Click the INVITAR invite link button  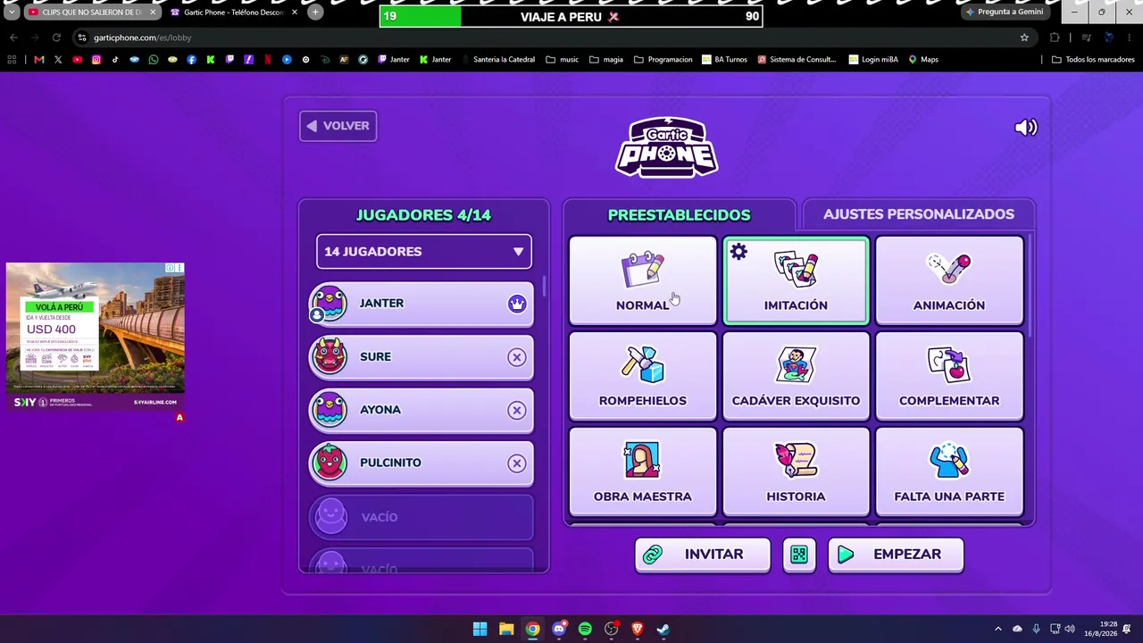tap(703, 555)
